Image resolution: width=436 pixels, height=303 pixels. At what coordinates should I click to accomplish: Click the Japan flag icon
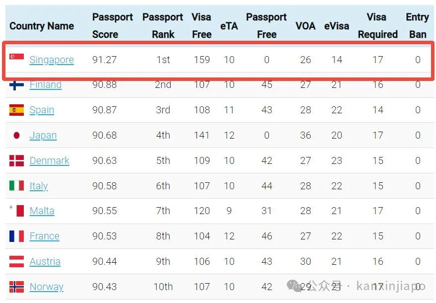pos(16,135)
